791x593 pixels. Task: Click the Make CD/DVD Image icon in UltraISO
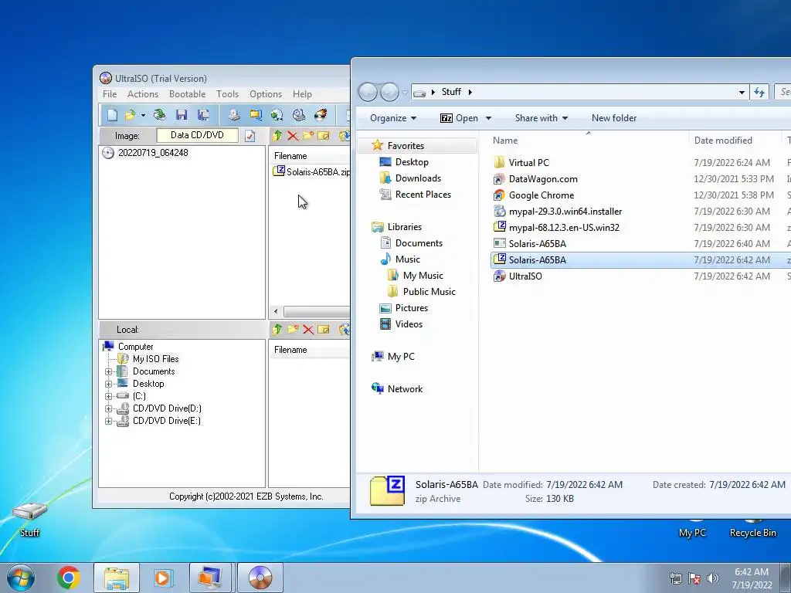(x=233, y=115)
